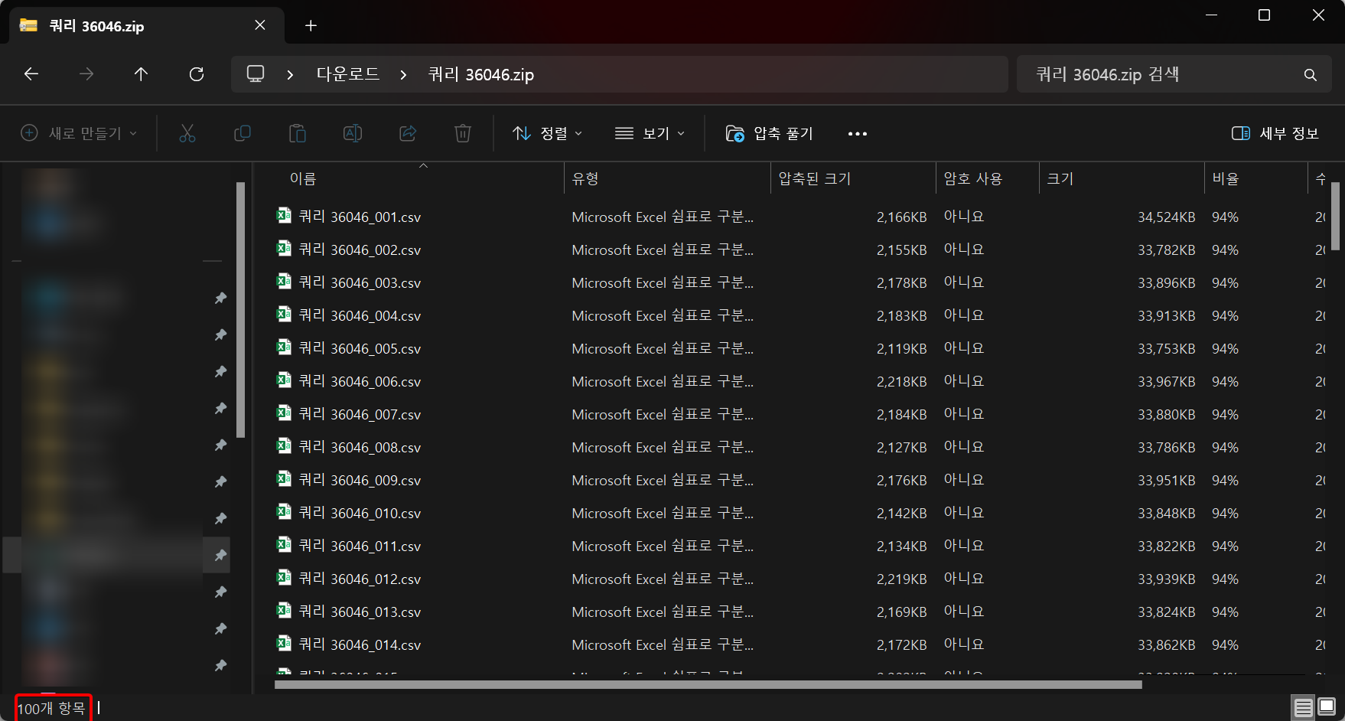1345x721 pixels.
Task: Click size value 34,524KB
Action: [1166, 217]
